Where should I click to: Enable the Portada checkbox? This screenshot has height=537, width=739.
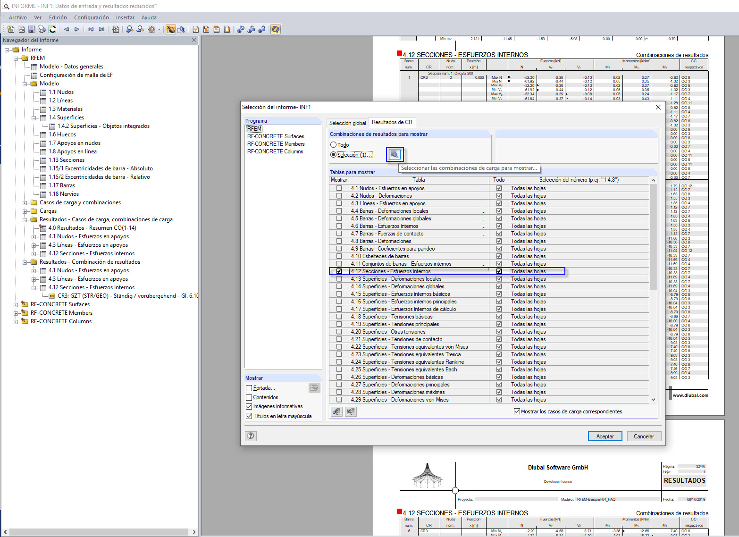point(249,388)
